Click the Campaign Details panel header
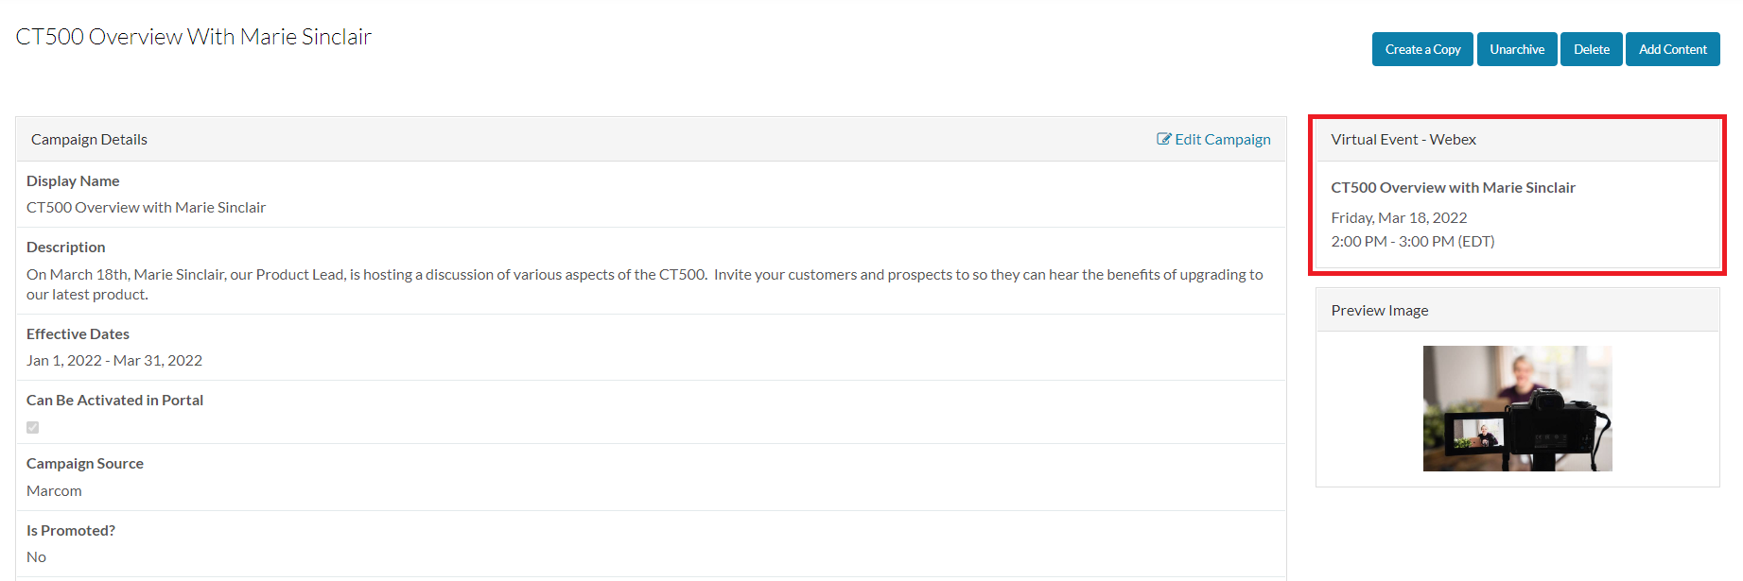Screen dimensions: 1743x581 (x=89, y=138)
